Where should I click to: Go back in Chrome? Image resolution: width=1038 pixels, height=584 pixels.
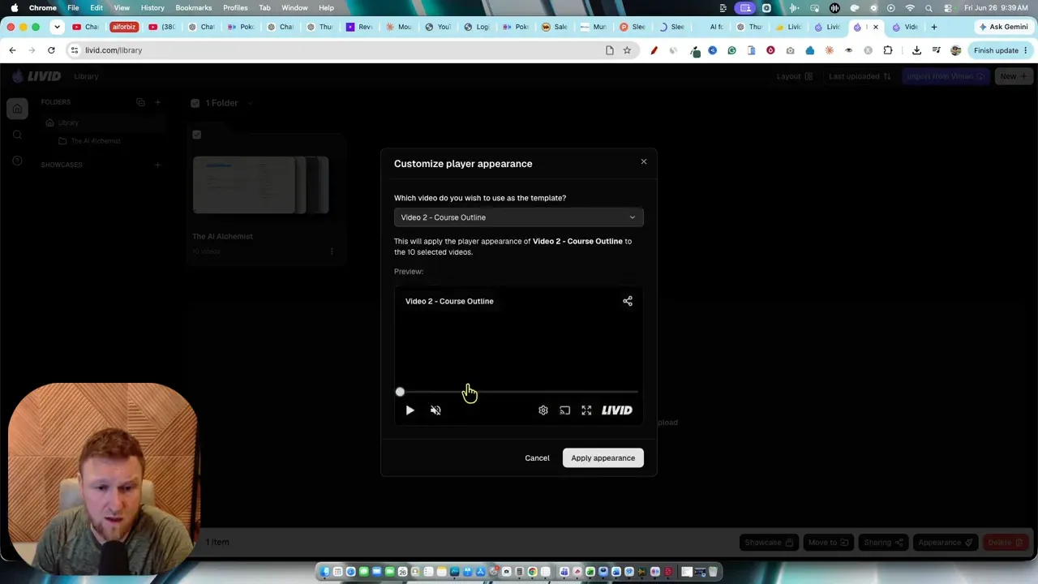[x=12, y=50]
